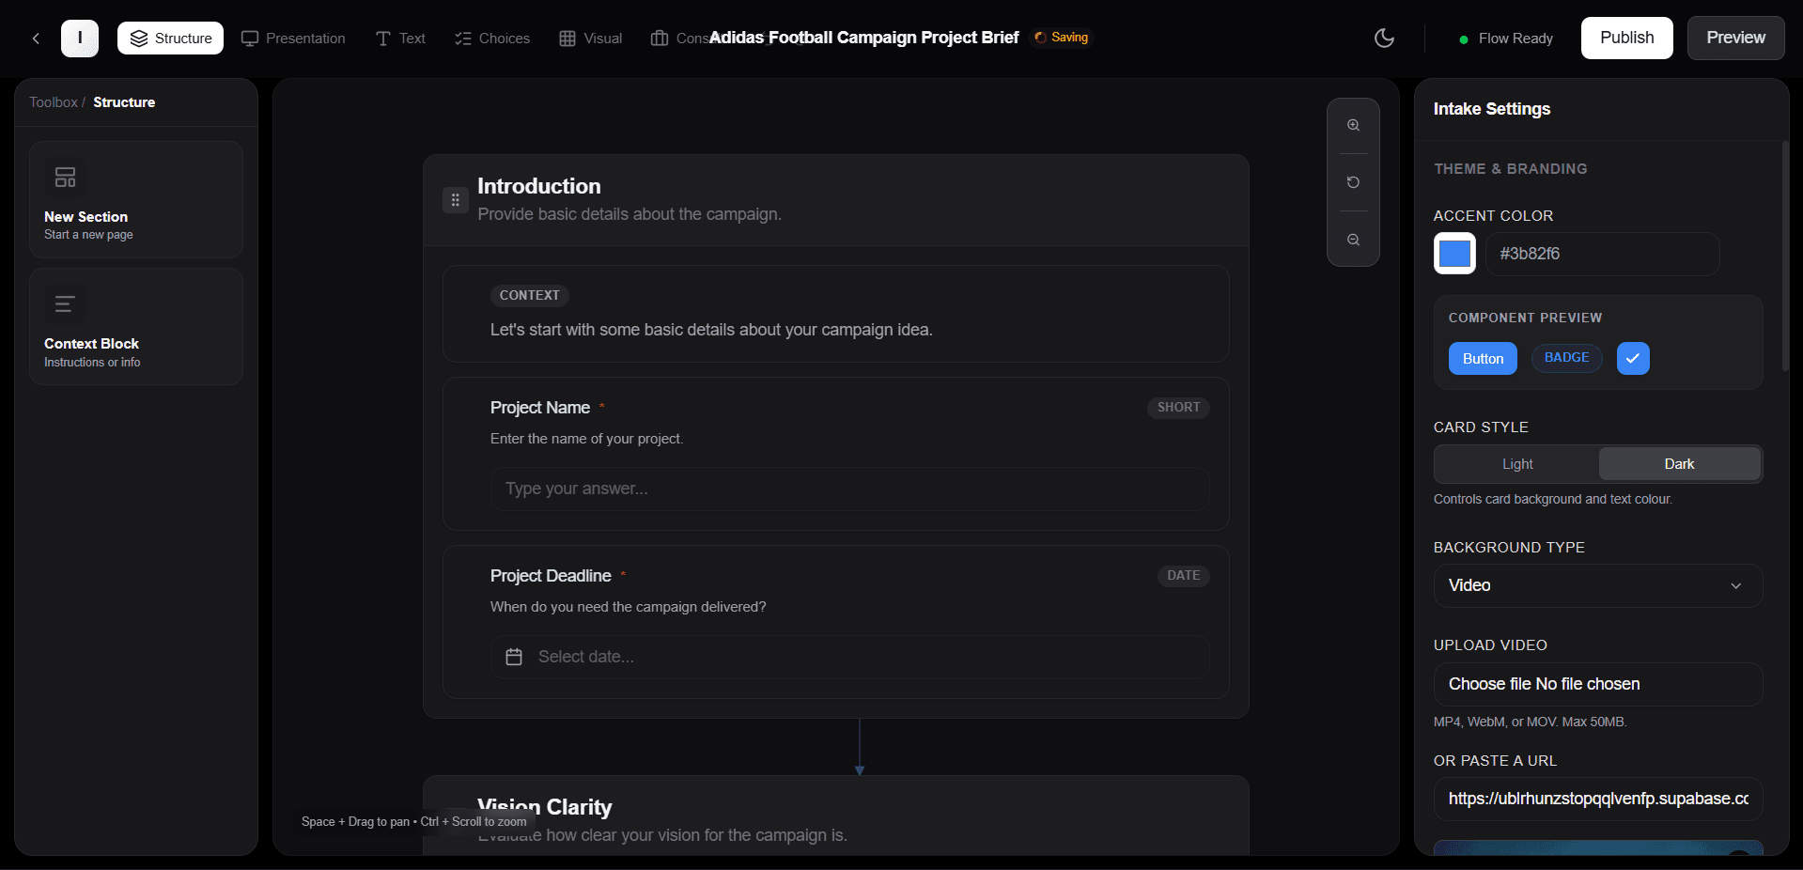Click the briefcase icon next to Visual

tap(660, 38)
